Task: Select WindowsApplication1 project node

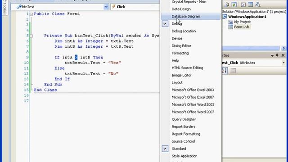Action: 247,17
